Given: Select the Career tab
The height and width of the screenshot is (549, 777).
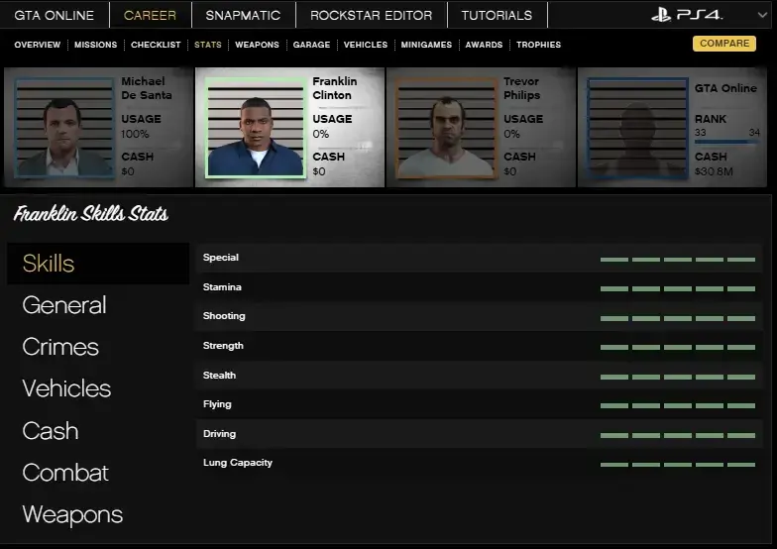Looking at the screenshot, I should point(150,15).
